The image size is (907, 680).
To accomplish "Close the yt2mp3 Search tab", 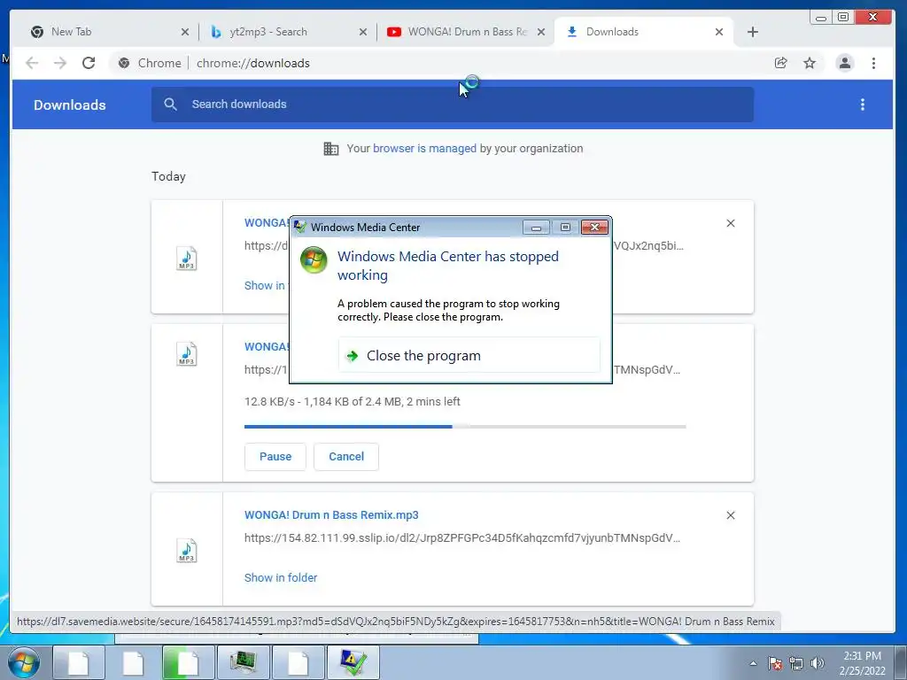I will tap(362, 32).
